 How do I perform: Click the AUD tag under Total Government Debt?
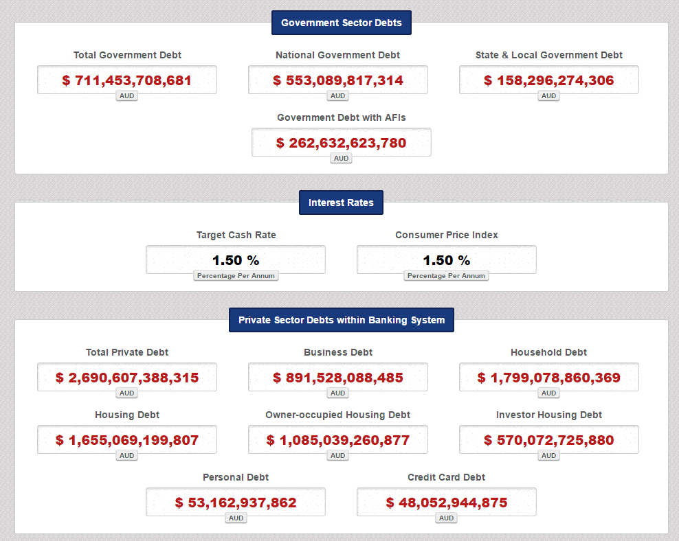[127, 96]
